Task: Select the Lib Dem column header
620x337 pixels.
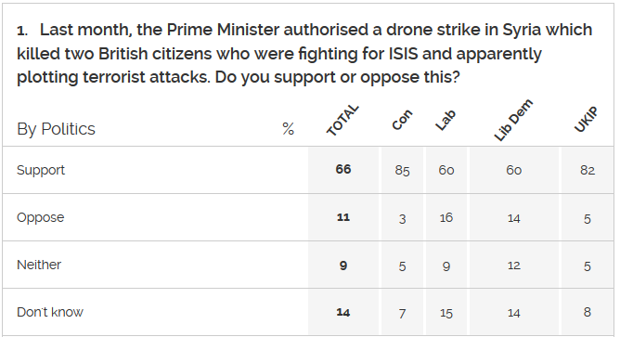Action: (513, 121)
